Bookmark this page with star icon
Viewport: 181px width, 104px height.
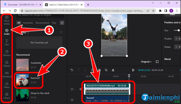click(153, 11)
